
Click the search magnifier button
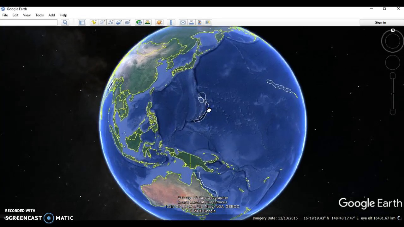click(x=65, y=22)
